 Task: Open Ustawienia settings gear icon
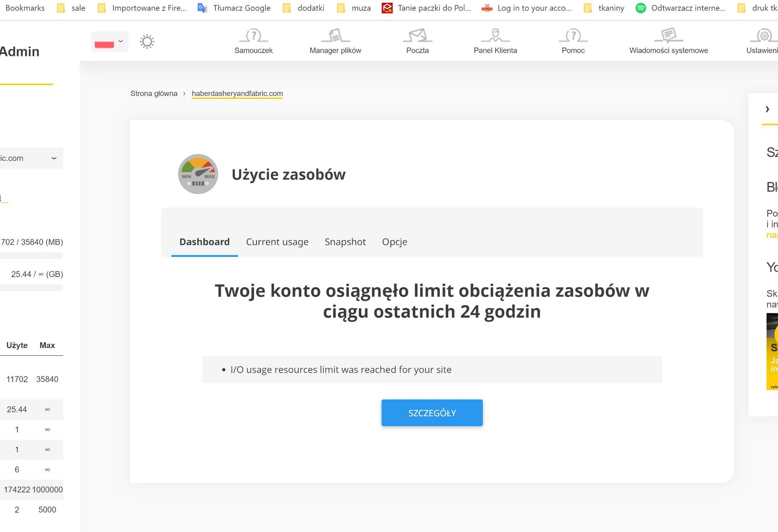tap(764, 36)
